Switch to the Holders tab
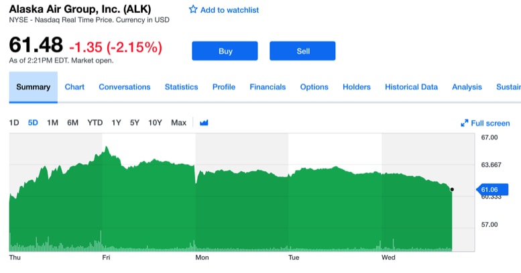The height and width of the screenshot is (273, 521). [357, 87]
